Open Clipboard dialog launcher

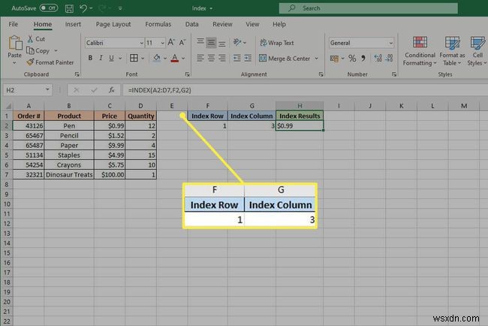coord(77,74)
